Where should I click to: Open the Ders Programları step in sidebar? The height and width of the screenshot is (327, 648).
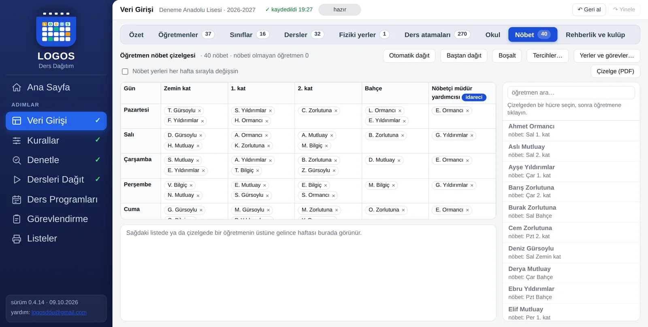(56, 199)
